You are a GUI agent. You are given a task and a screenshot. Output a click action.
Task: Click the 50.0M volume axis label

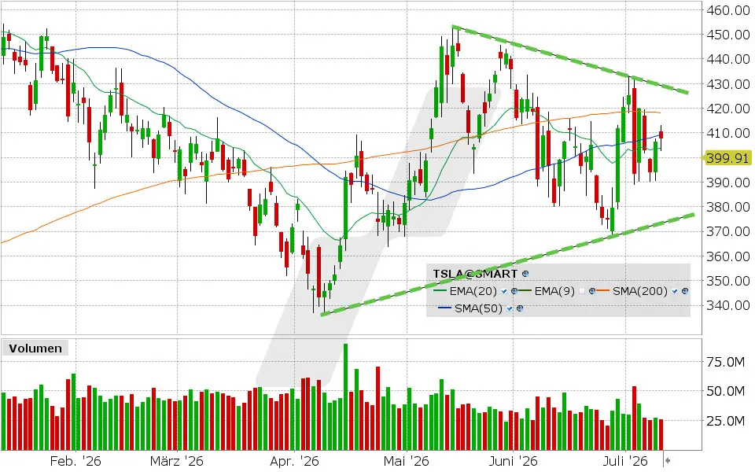tap(726, 391)
